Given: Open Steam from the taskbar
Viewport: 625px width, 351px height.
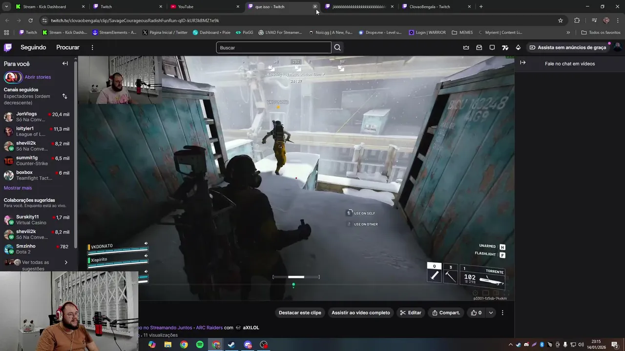Looking at the screenshot, I should [x=231, y=345].
